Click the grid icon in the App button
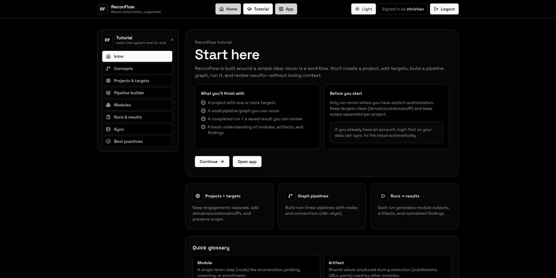Viewport: 556px width, 278px height. [x=281, y=9]
